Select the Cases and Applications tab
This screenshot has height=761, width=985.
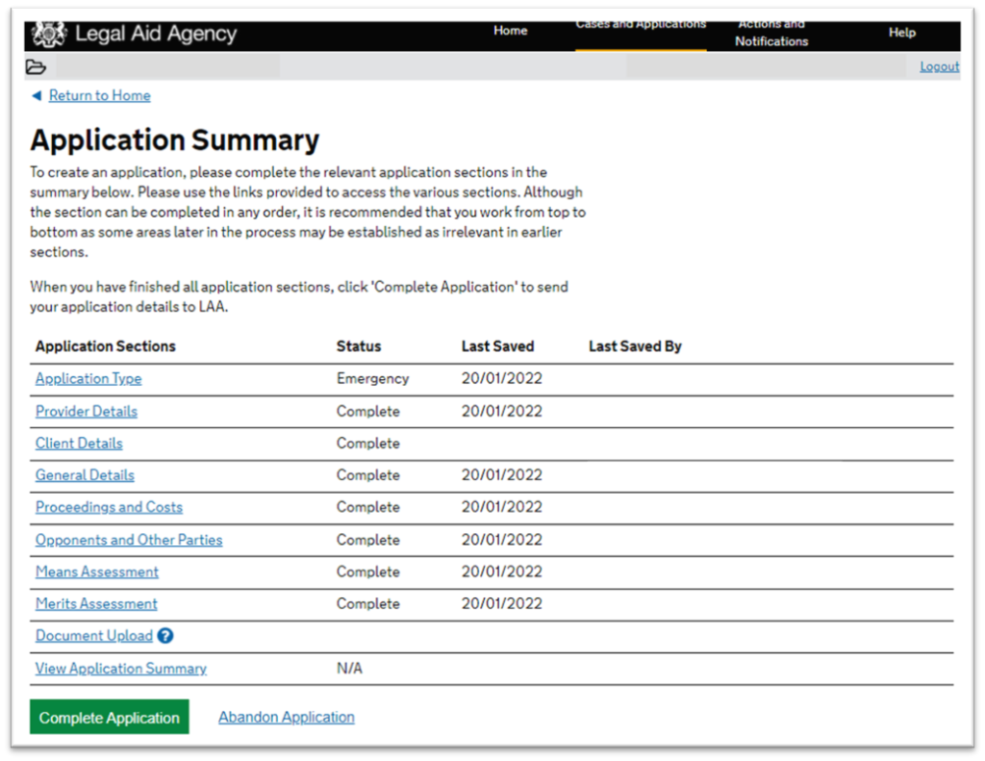pyautogui.click(x=640, y=26)
